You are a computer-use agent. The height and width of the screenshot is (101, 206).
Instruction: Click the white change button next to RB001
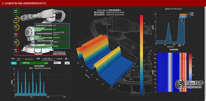tap(67, 63)
